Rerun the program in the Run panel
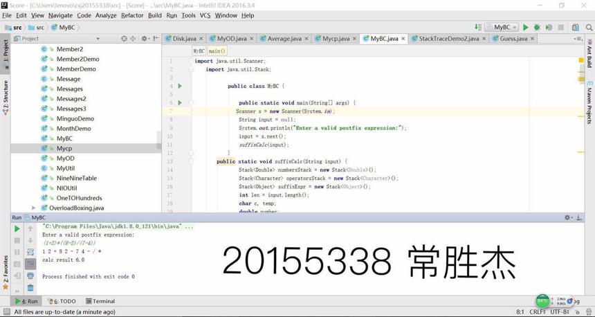This screenshot has height=317, width=595. pyautogui.click(x=17, y=228)
